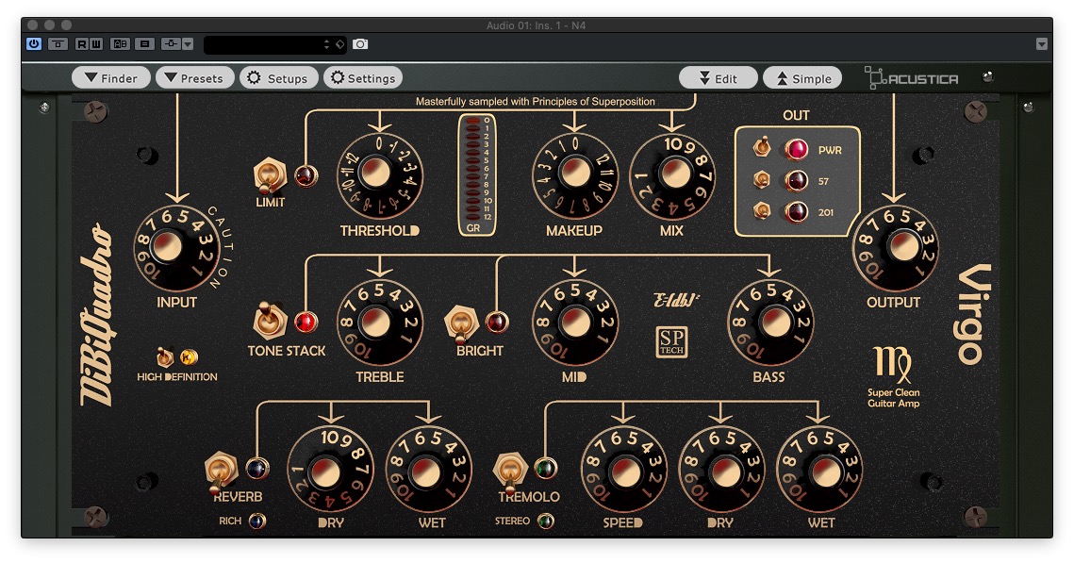The image size is (1074, 563).
Task: Click the THRESHOLD knob
Action: pos(379,175)
